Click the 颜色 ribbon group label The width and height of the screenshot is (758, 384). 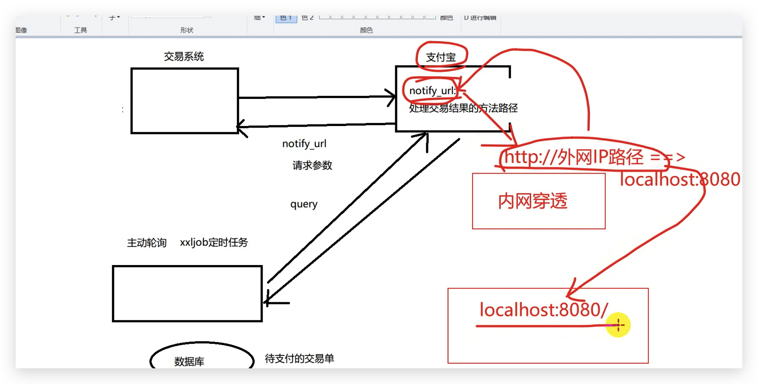point(366,30)
